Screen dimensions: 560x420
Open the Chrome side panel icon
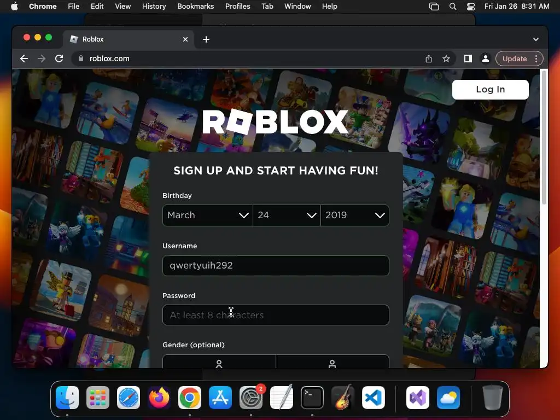pyautogui.click(x=468, y=59)
